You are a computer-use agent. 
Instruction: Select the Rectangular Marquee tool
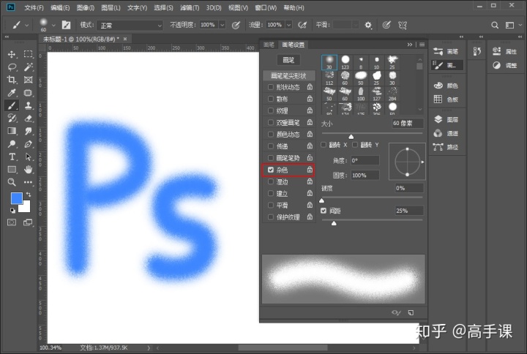(x=29, y=54)
